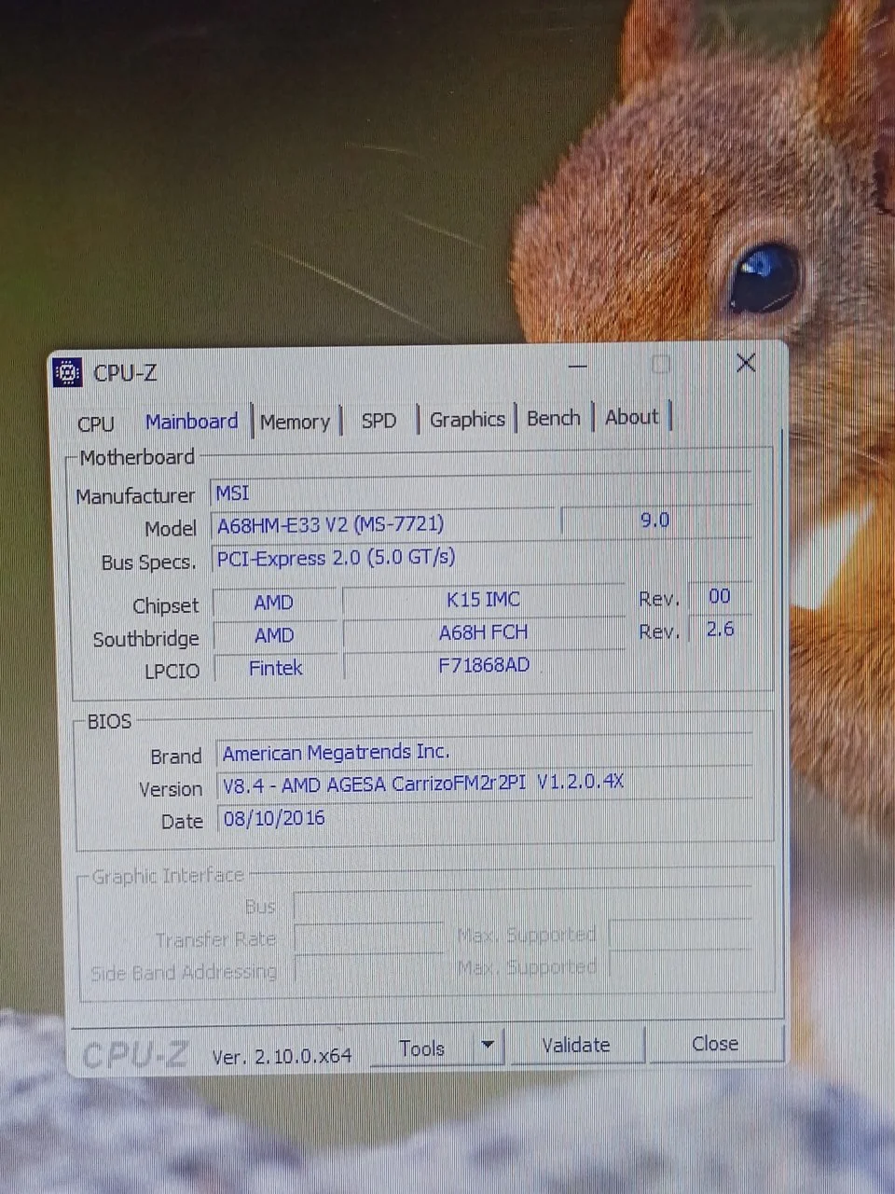Click the K15 IMC chipset value
This screenshot has width=895, height=1194.
(483, 600)
